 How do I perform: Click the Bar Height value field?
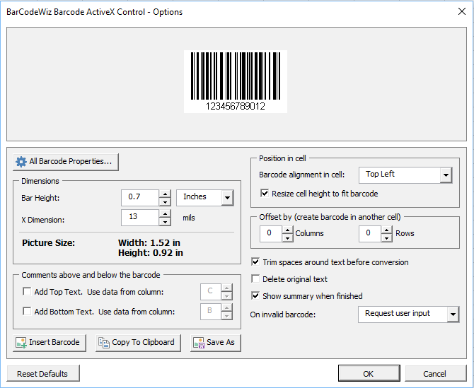(140, 198)
